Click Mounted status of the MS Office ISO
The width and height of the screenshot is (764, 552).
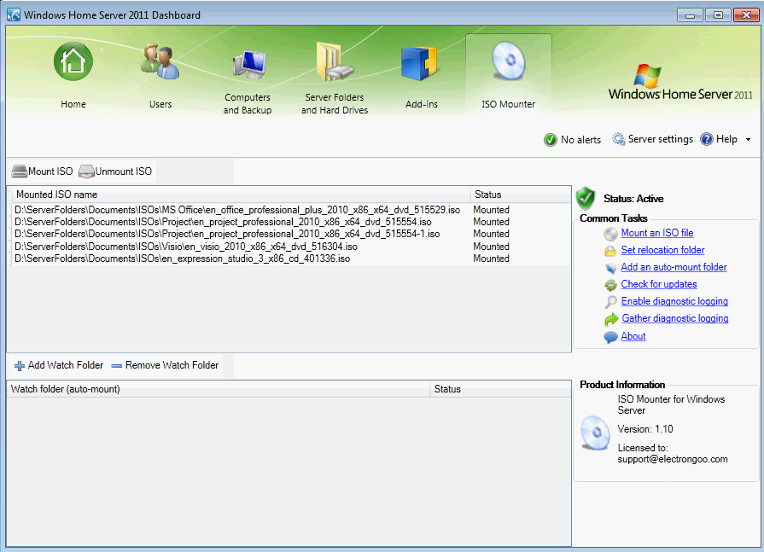click(491, 210)
